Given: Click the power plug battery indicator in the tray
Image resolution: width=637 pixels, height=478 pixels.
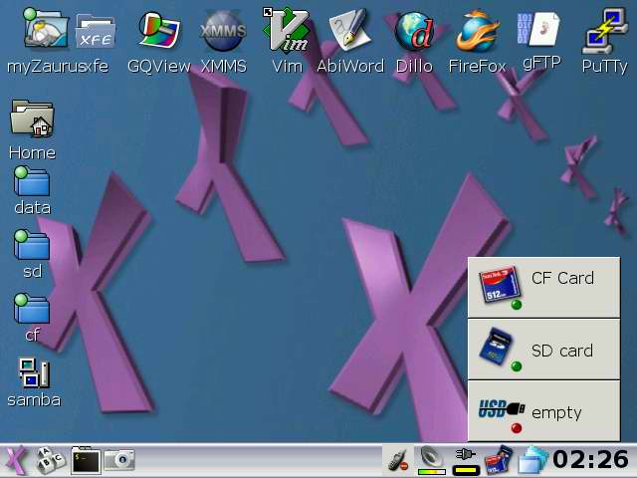Looking at the screenshot, I should click(x=466, y=460).
